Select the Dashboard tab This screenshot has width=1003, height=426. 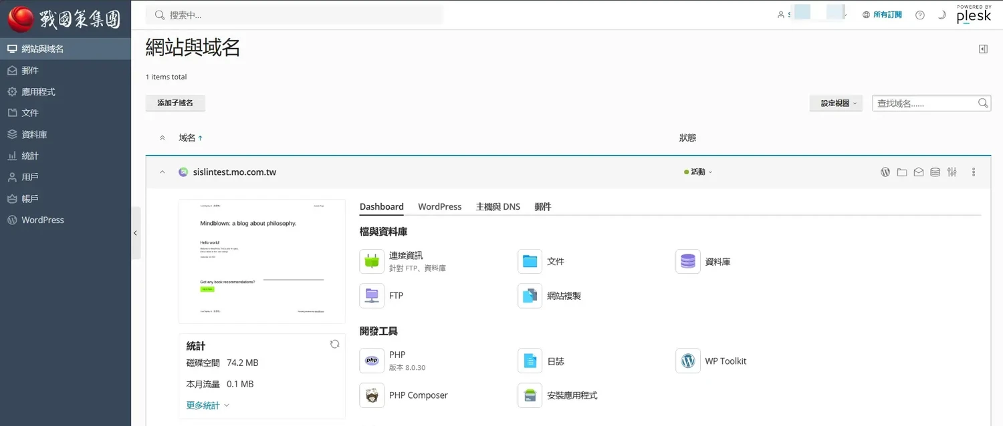click(x=382, y=206)
